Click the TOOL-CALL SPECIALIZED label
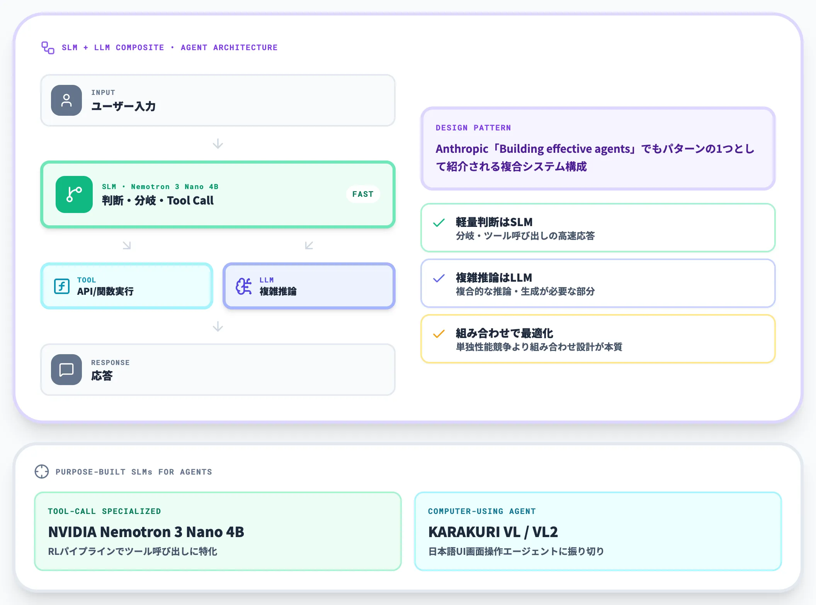The width and height of the screenshot is (816, 605). click(x=104, y=511)
